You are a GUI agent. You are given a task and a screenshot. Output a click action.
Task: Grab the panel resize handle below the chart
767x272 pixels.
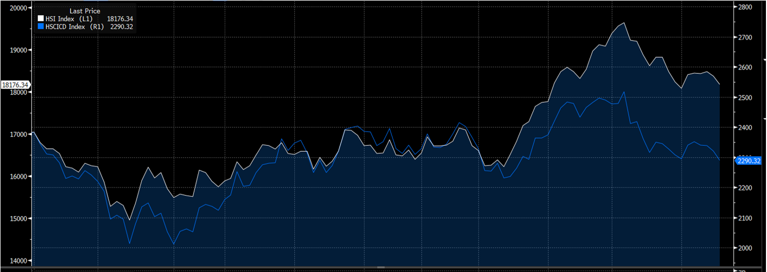(380, 267)
